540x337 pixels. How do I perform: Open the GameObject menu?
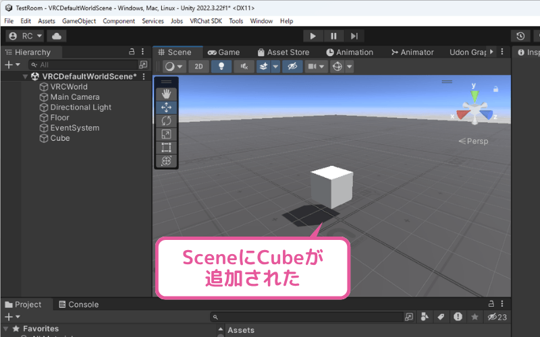pos(79,21)
